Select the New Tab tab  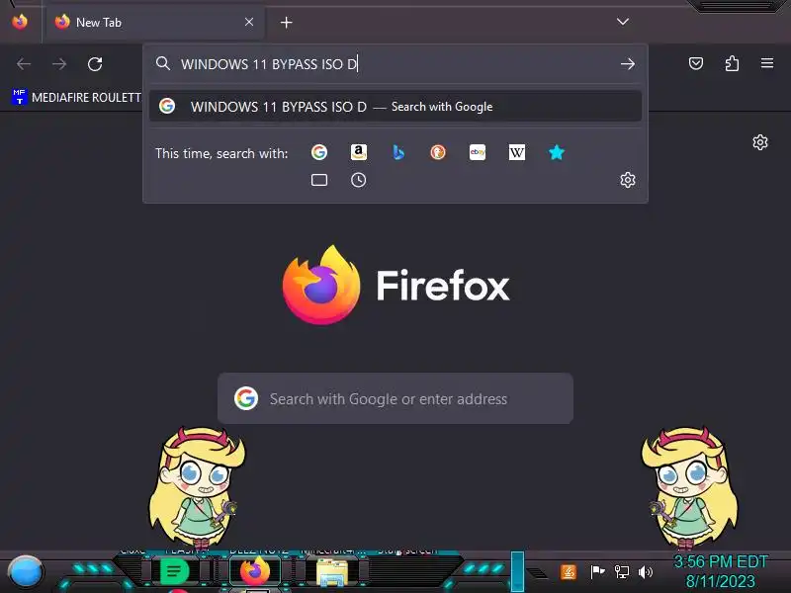155,22
